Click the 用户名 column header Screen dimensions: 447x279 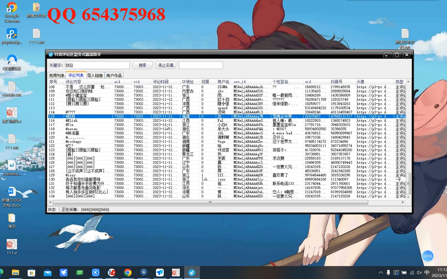224,82
